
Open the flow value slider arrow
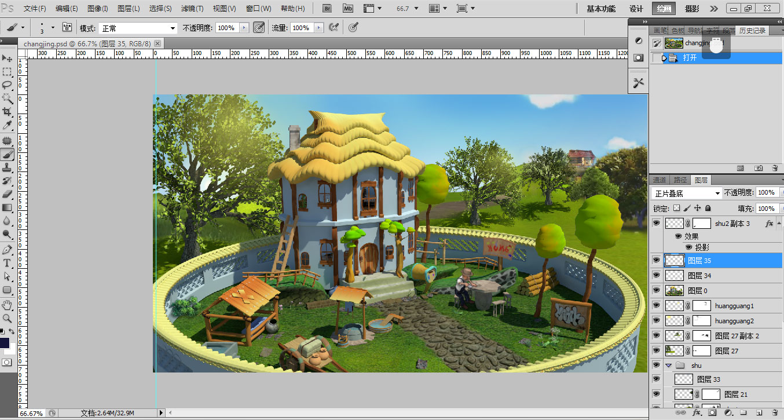(x=318, y=28)
